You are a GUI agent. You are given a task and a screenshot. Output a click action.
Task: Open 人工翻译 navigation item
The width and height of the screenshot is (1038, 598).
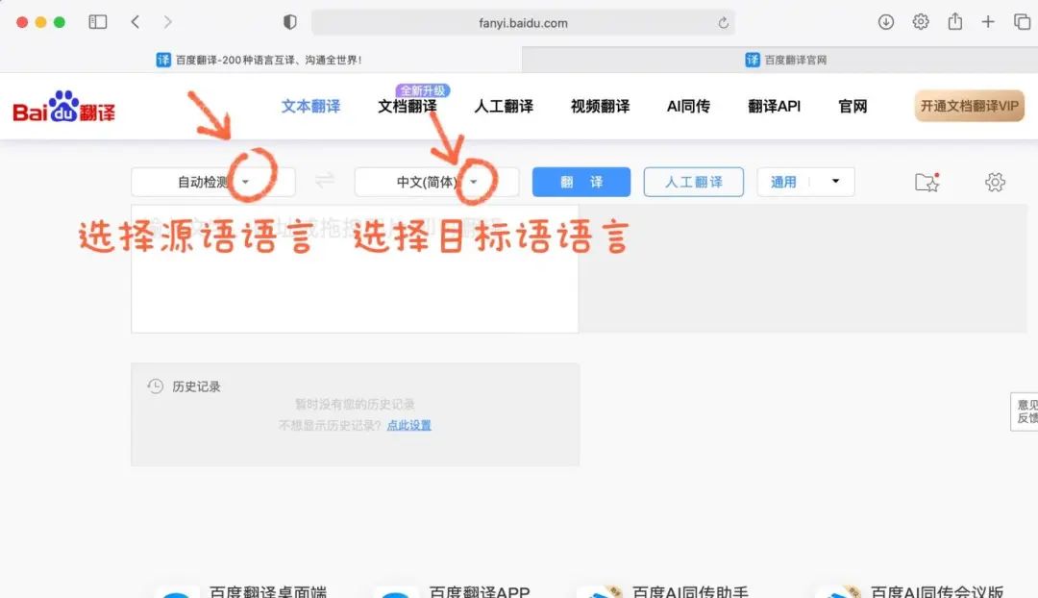[x=504, y=106]
